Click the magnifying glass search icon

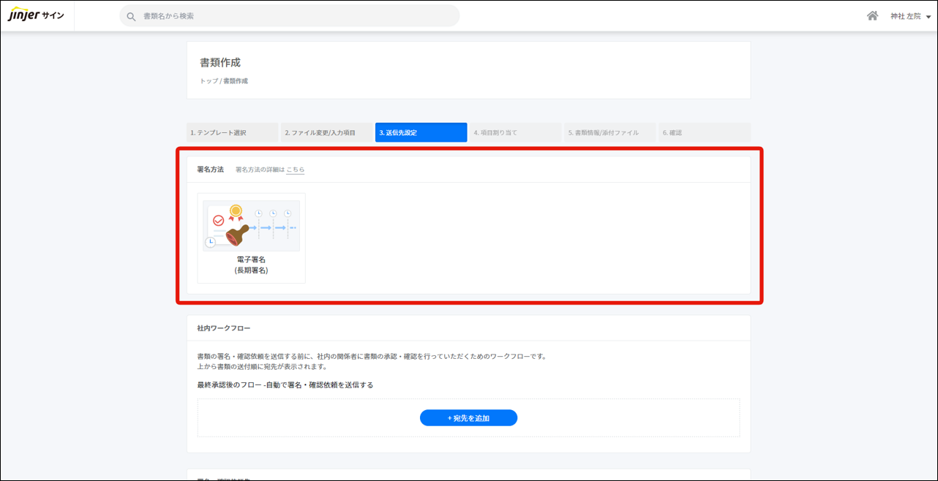click(131, 16)
